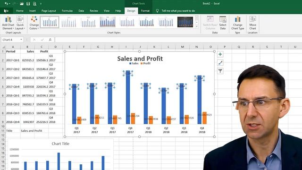302x170 pixels.
Task: Open Quick Layout dropdown
Action: pyautogui.click(x=20, y=23)
